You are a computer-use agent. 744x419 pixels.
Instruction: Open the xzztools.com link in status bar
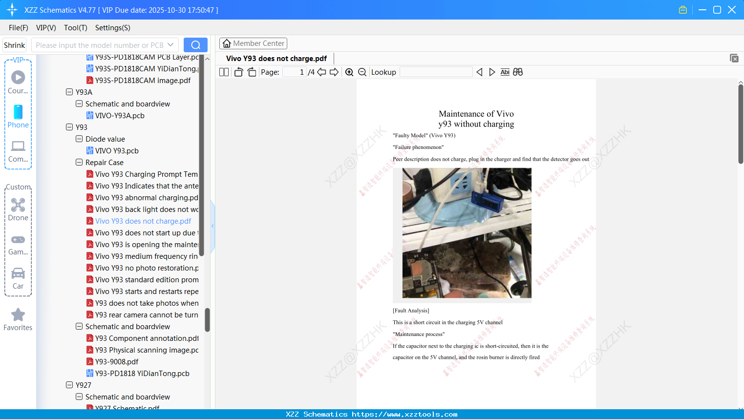(x=404, y=414)
